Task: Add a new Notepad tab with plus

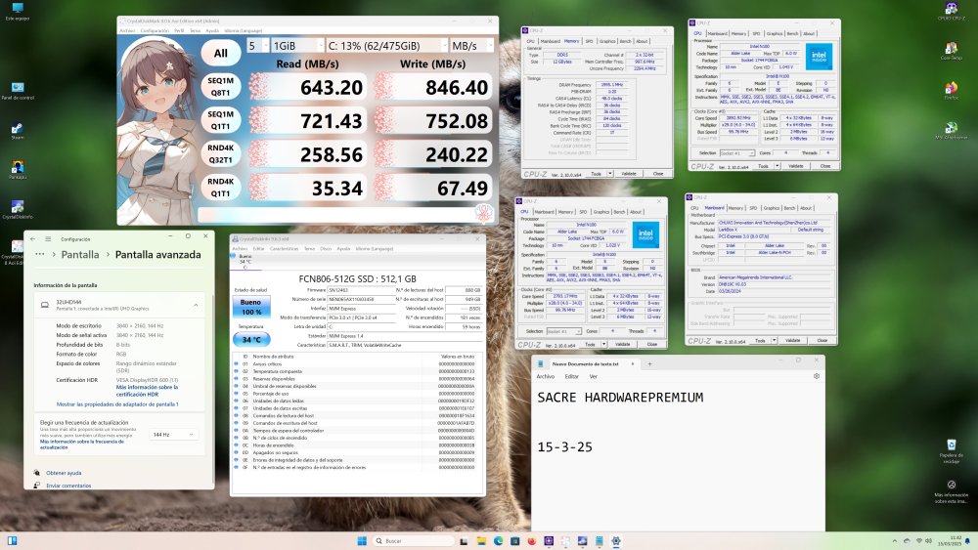Action: (649, 363)
